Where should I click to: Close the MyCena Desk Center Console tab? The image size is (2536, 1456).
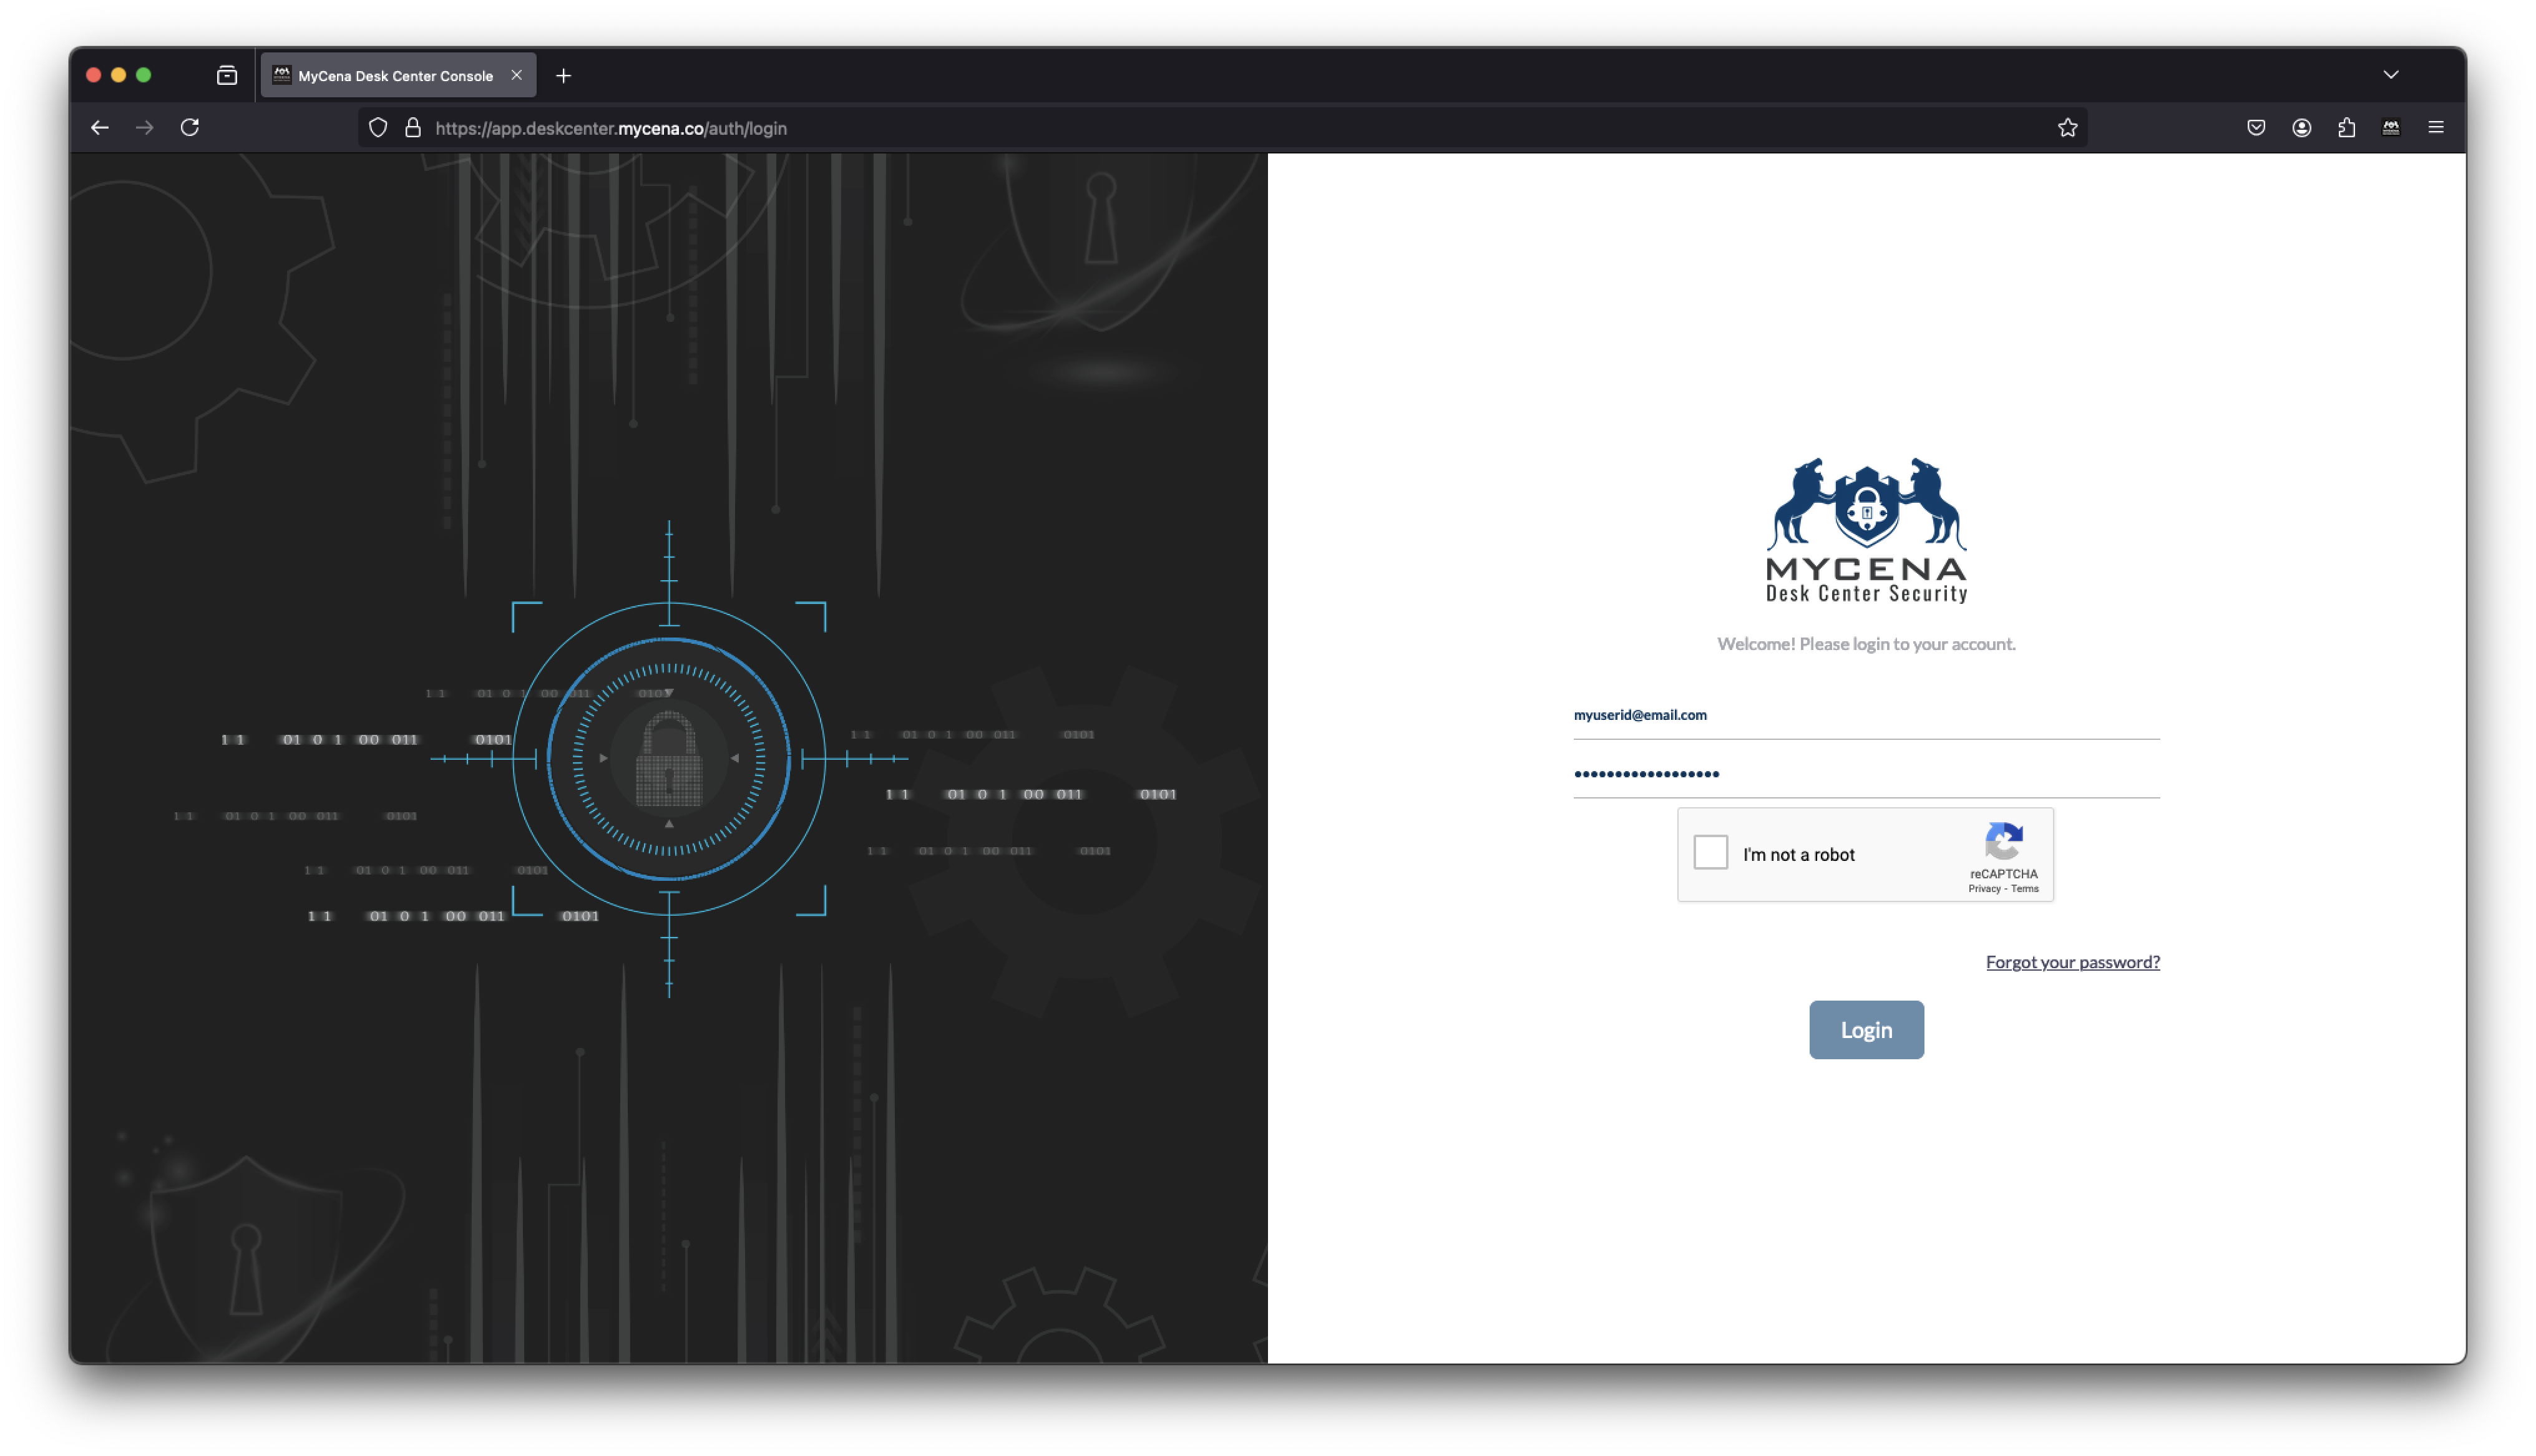(516, 76)
